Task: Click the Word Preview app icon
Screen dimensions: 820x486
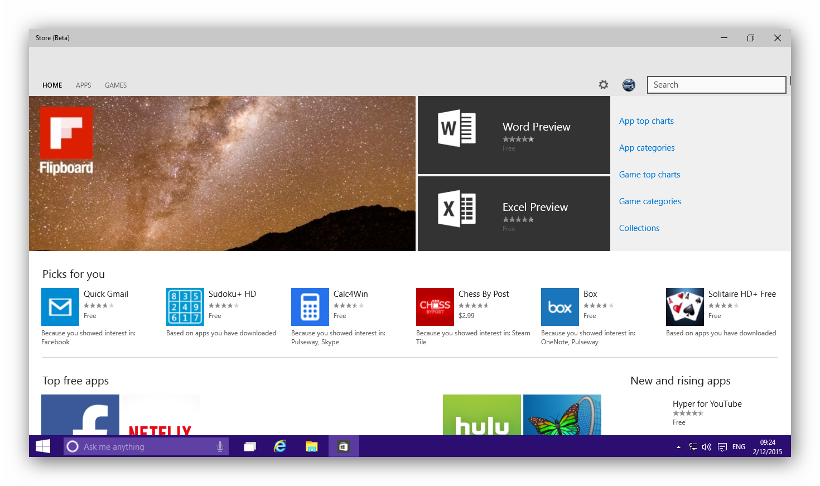Action: coord(457,128)
